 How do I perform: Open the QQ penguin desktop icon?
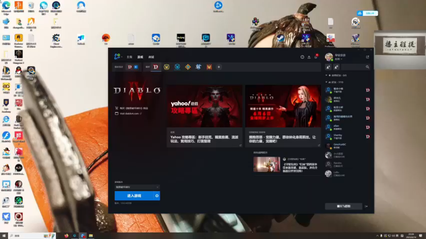(x=19, y=72)
